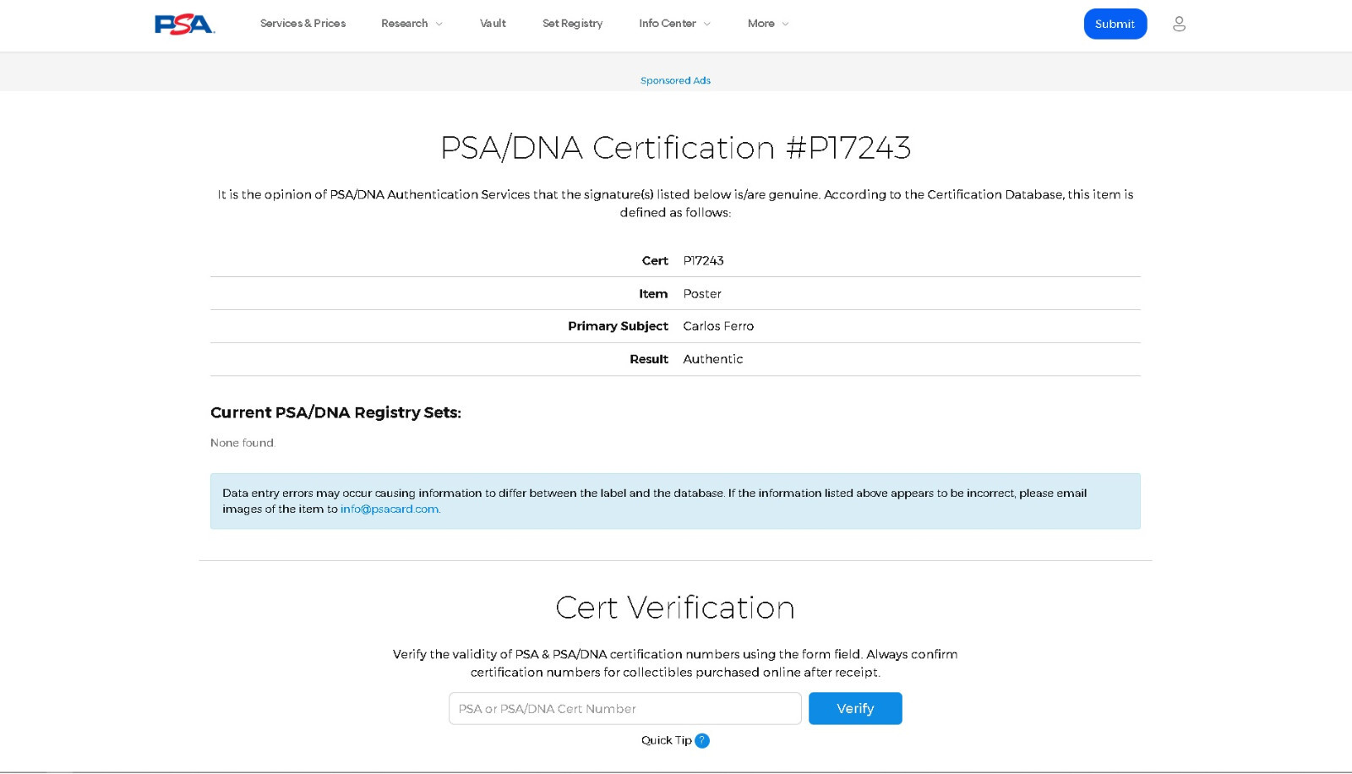Image resolution: width=1352 pixels, height=774 pixels.
Task: Focus the PSA/DNA Cert Number input field
Action: tap(624, 709)
